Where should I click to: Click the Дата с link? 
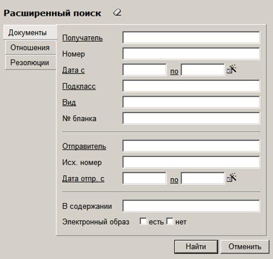(74, 70)
